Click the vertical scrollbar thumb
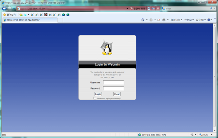Image resolution: width=218 pixels, height=138 pixels. 214,76
